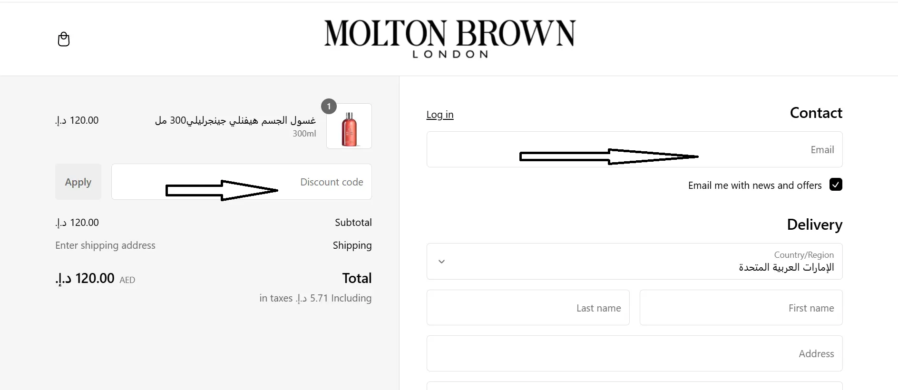This screenshot has width=898, height=390.
Task: Click into the Email input field
Action: coord(634,149)
